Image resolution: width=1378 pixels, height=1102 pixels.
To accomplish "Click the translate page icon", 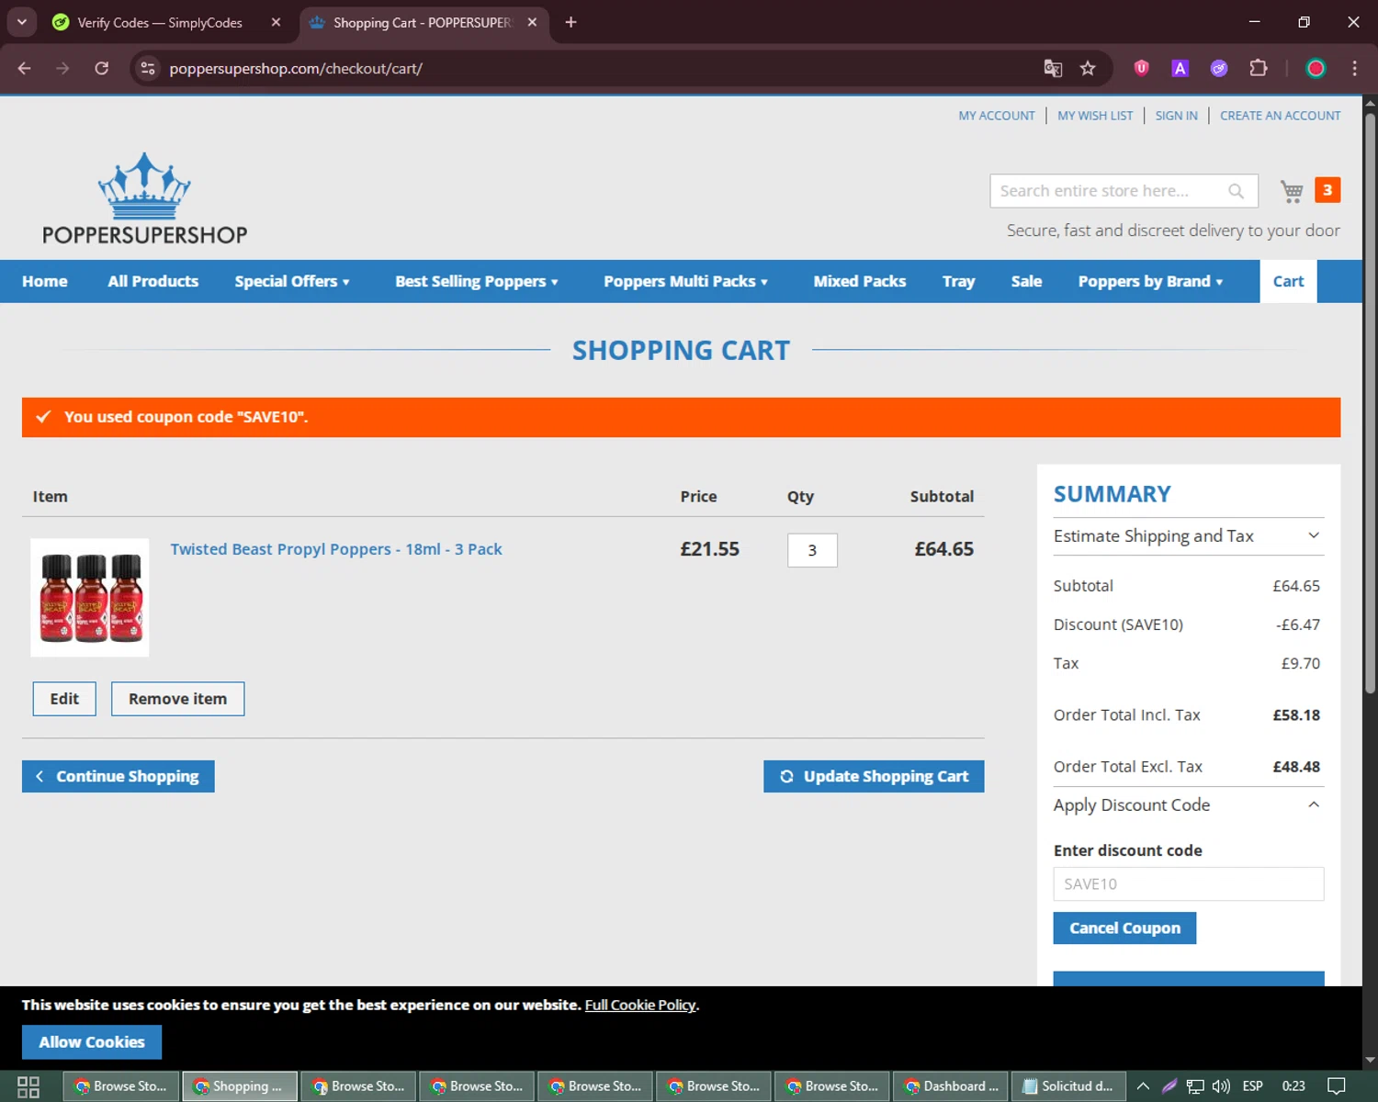I will [x=1053, y=68].
